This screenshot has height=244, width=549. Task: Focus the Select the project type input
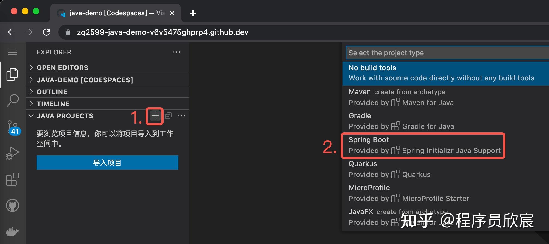447,53
